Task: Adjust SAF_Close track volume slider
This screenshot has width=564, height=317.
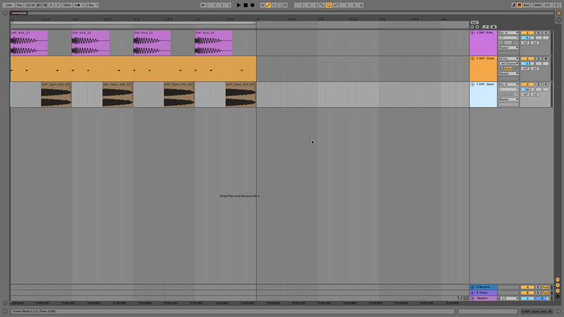Action: click(527, 63)
